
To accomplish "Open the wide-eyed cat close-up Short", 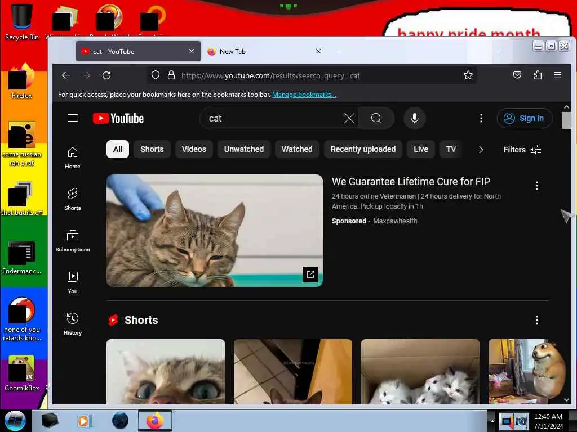I will click(x=166, y=371).
